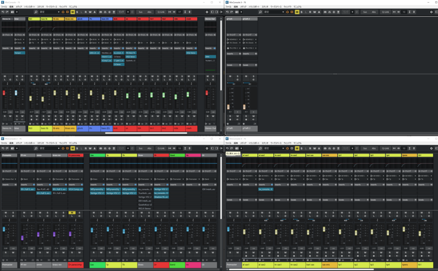
Task: Click the Sus button in top-left MixConsole
Action: click(x=141, y=12)
